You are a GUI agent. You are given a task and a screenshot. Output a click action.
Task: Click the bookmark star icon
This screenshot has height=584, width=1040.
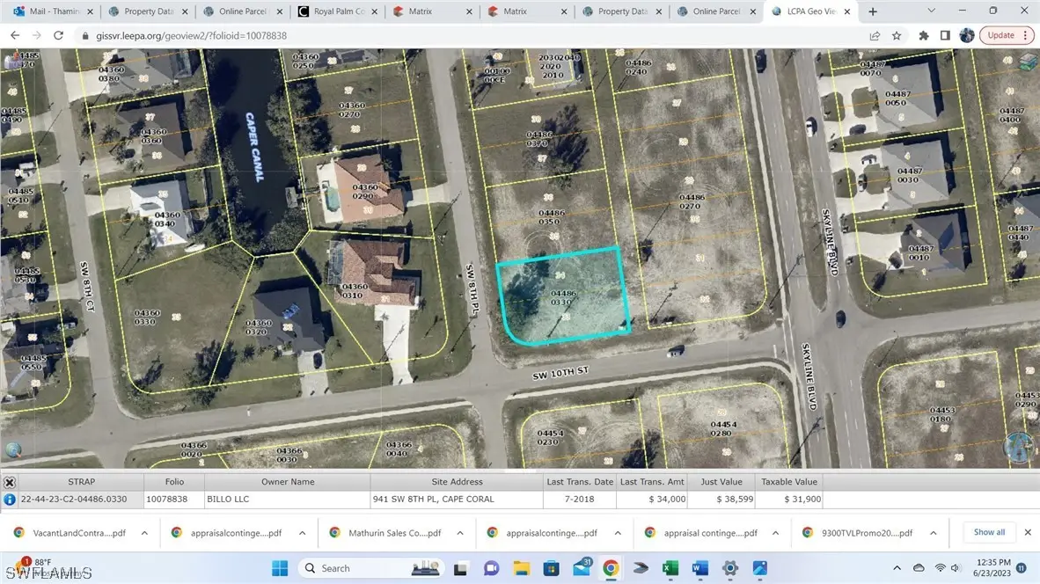897,35
